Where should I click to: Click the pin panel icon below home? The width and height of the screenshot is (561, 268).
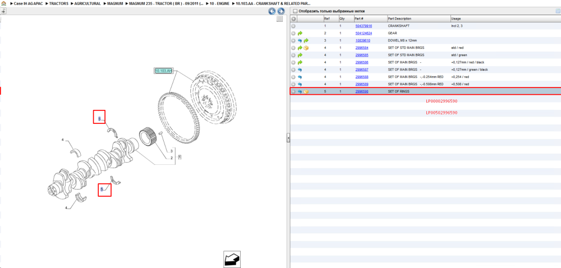coord(3,11)
